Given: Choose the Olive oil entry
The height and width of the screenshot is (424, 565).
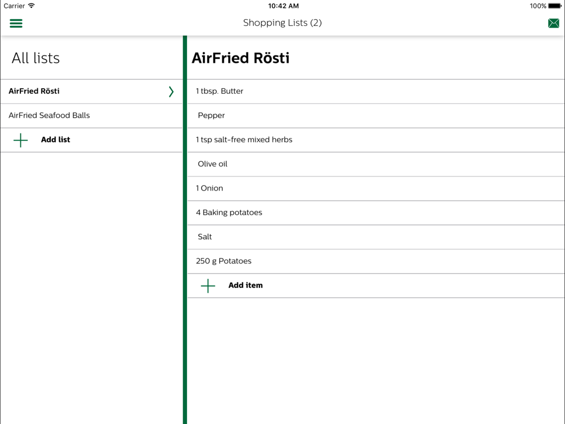Looking at the screenshot, I should pos(376,164).
